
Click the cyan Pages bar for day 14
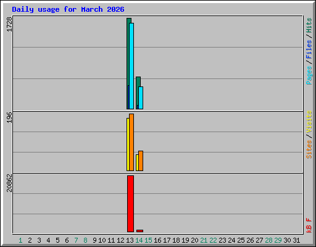(141, 98)
